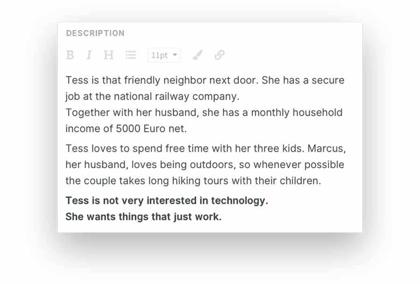420x284 pixels.
Task: Place cursor on the word 'Together'
Action: click(85, 113)
